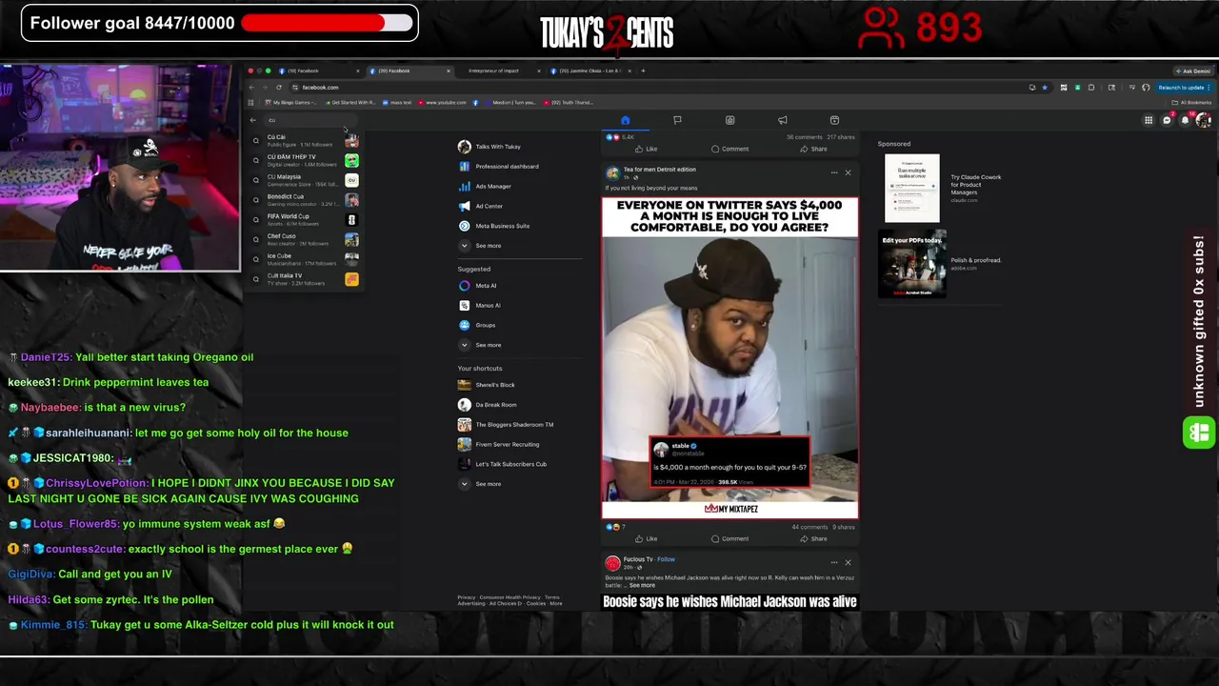Open Talks With Tukay profile
Screen dimensions: 1219x686
click(490, 147)
